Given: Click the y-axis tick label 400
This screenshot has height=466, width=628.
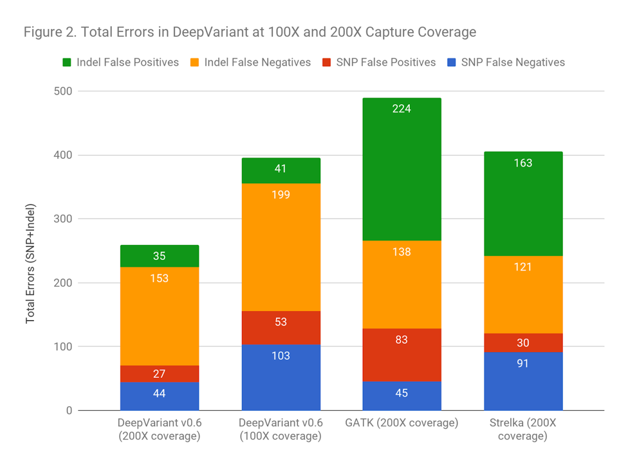Looking at the screenshot, I should click(63, 155).
